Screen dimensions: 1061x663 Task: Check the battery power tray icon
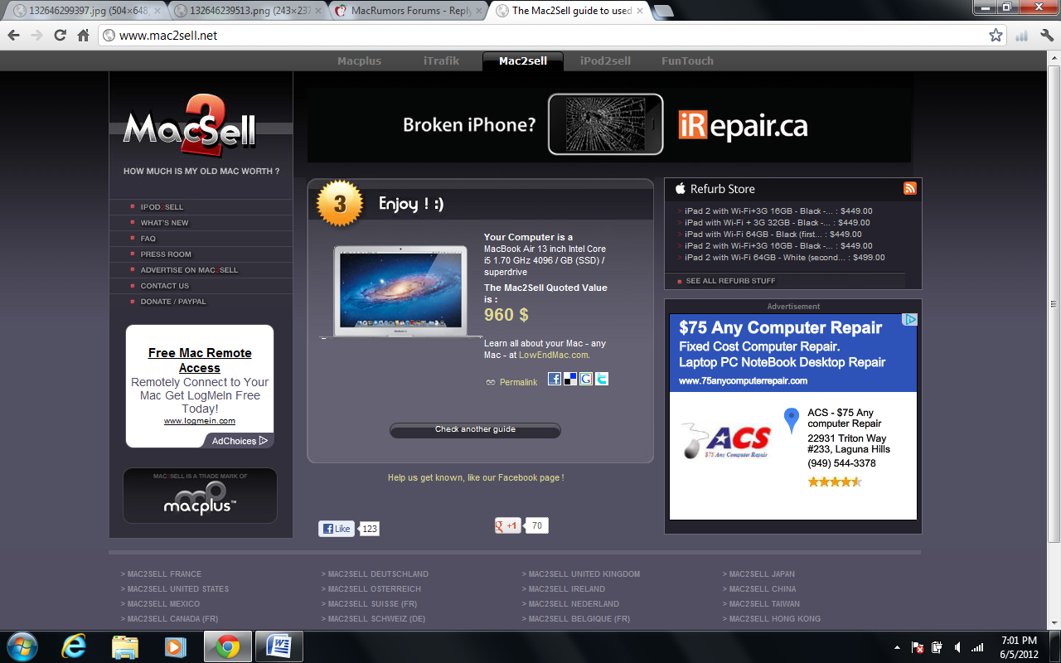pos(937,647)
